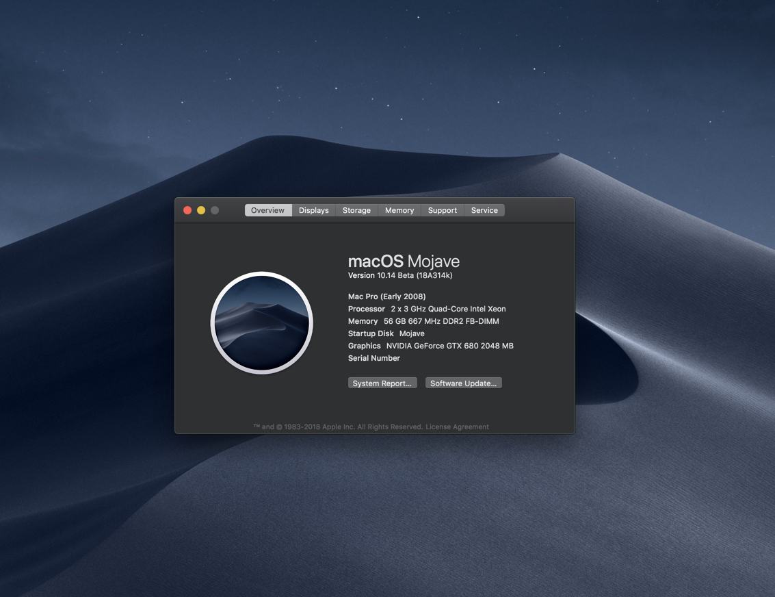Click the macOS Mojave circular logo

pyautogui.click(x=262, y=322)
